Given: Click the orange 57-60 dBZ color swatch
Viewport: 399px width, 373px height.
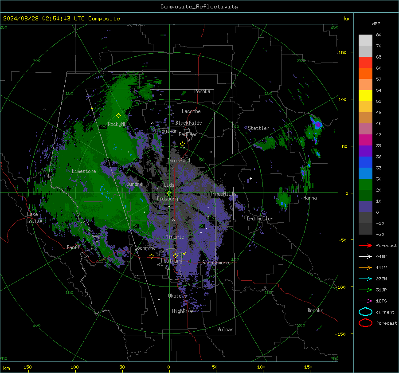Looking at the screenshot, I should pos(365,73).
